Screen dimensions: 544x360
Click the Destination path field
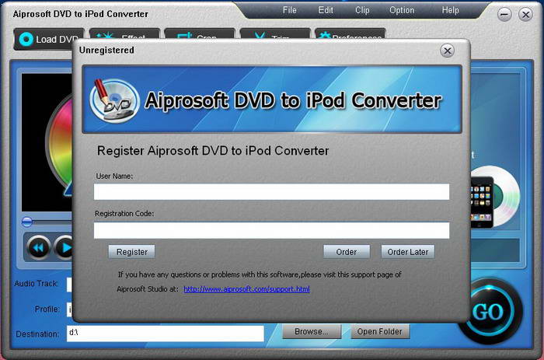pos(165,334)
